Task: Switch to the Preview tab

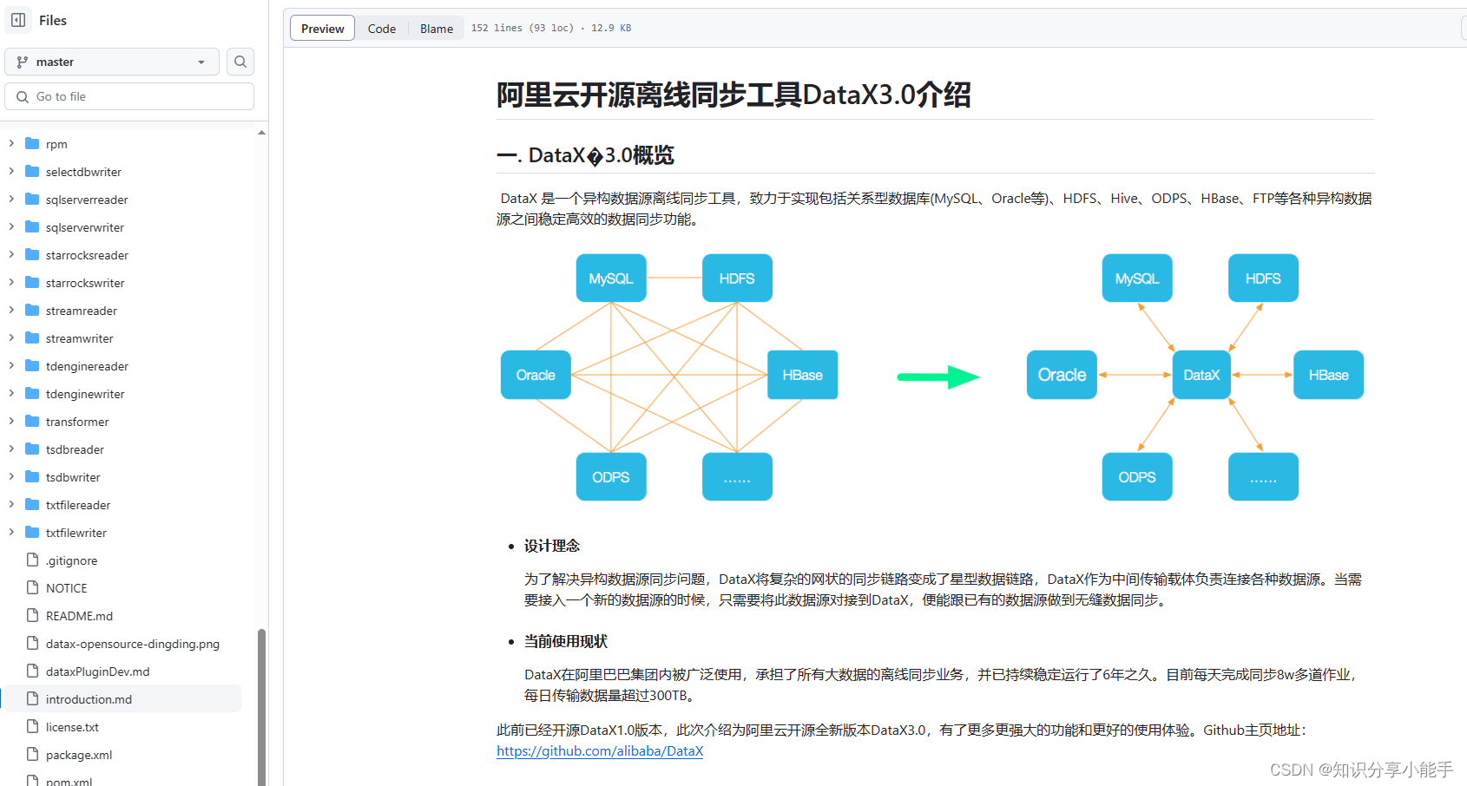Action: 322,29
